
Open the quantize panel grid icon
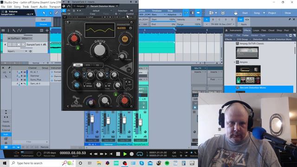pyautogui.click(x=211, y=13)
